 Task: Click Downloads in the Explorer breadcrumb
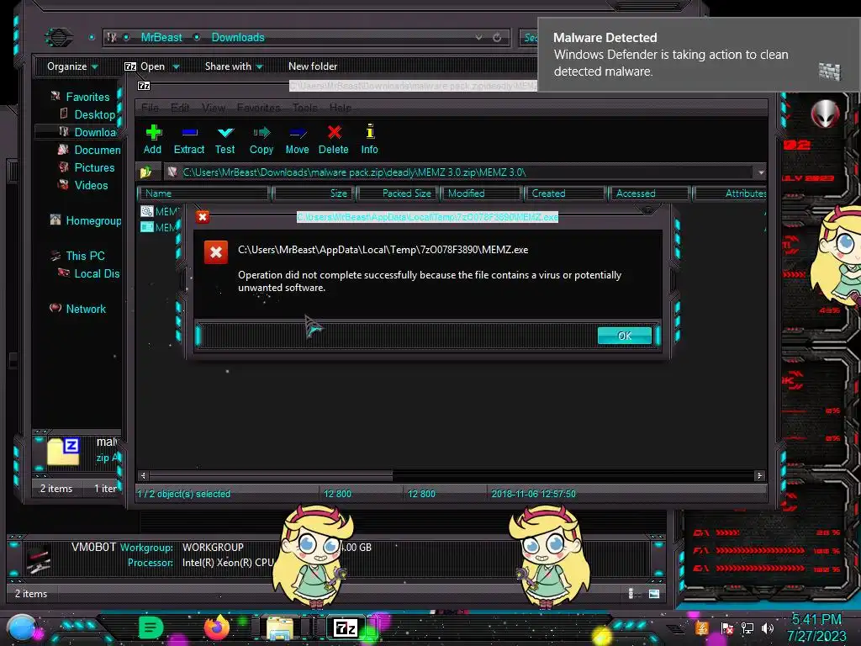point(238,37)
